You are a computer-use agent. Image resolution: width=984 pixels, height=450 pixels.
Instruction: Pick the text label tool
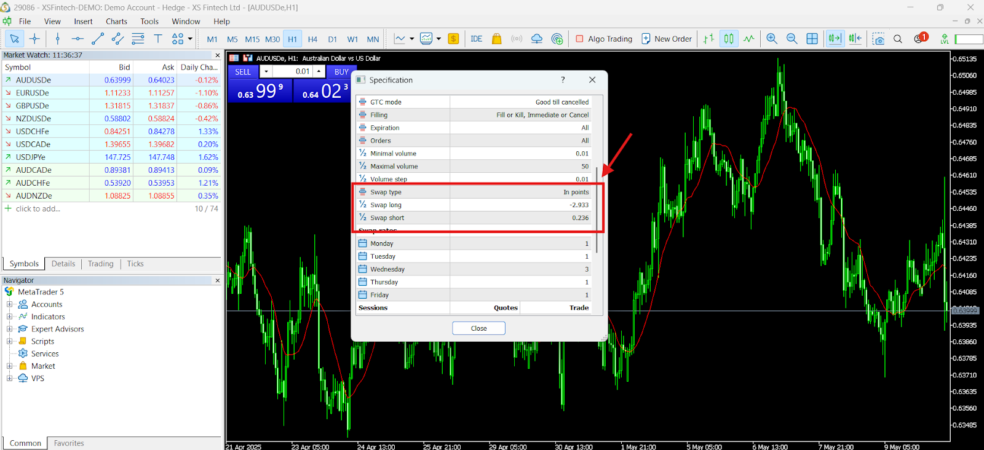pos(158,39)
